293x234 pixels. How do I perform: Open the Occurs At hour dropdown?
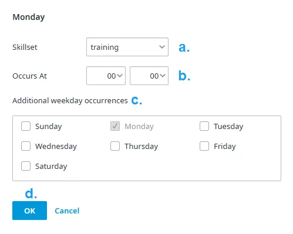click(106, 76)
